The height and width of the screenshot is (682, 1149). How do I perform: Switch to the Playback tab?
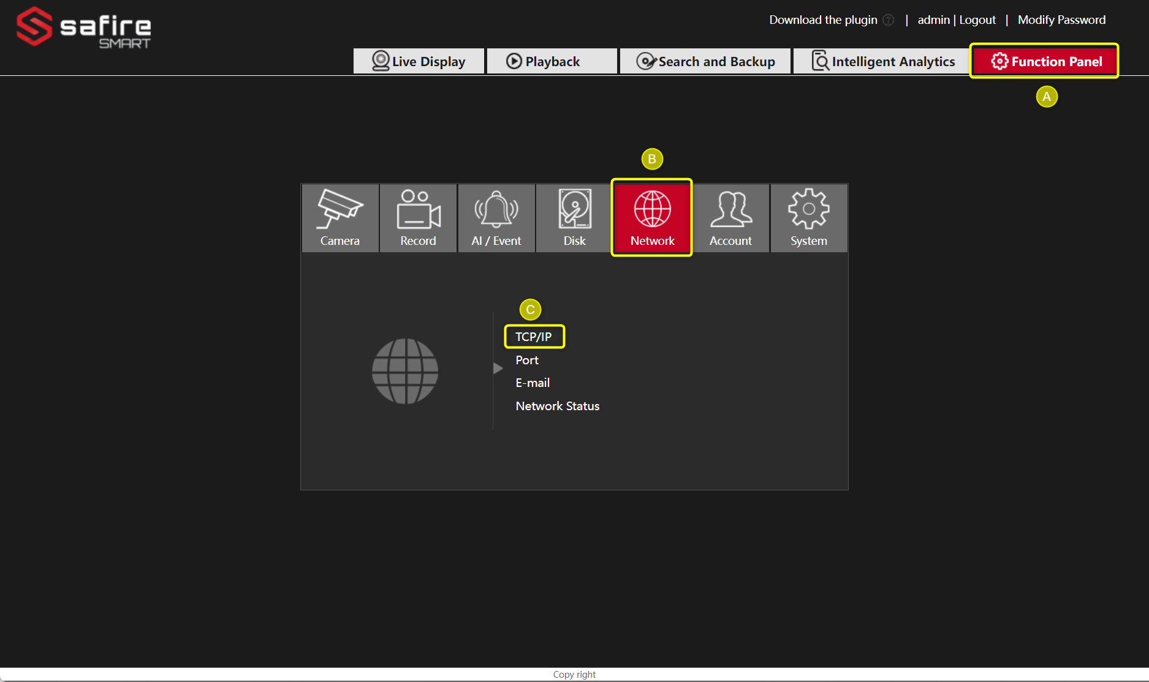[x=552, y=61]
